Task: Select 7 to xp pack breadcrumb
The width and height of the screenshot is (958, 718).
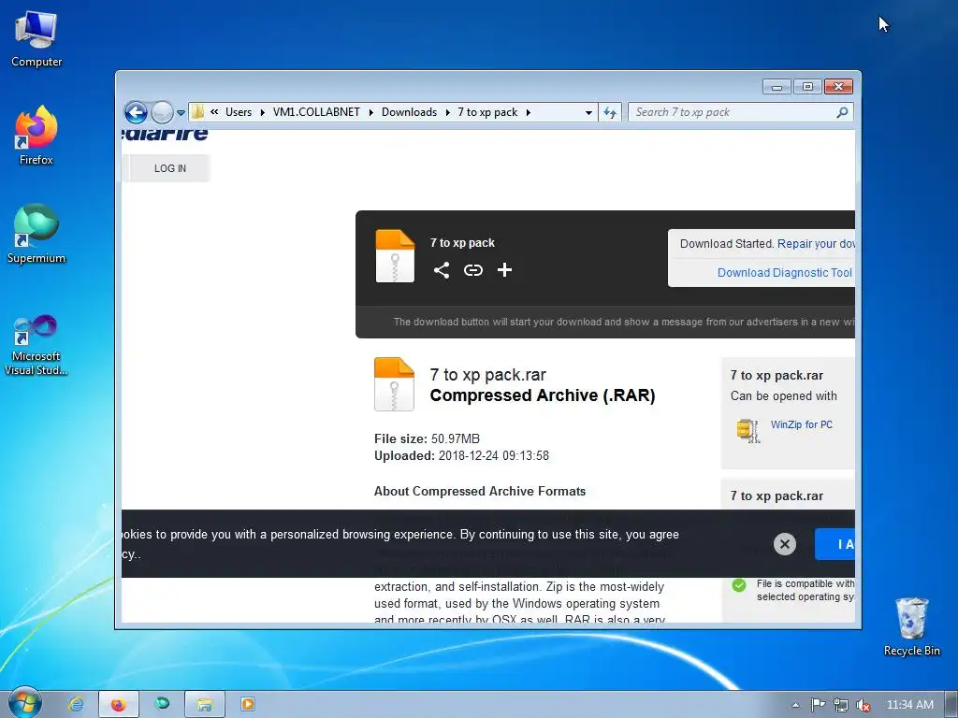Action: pos(487,112)
